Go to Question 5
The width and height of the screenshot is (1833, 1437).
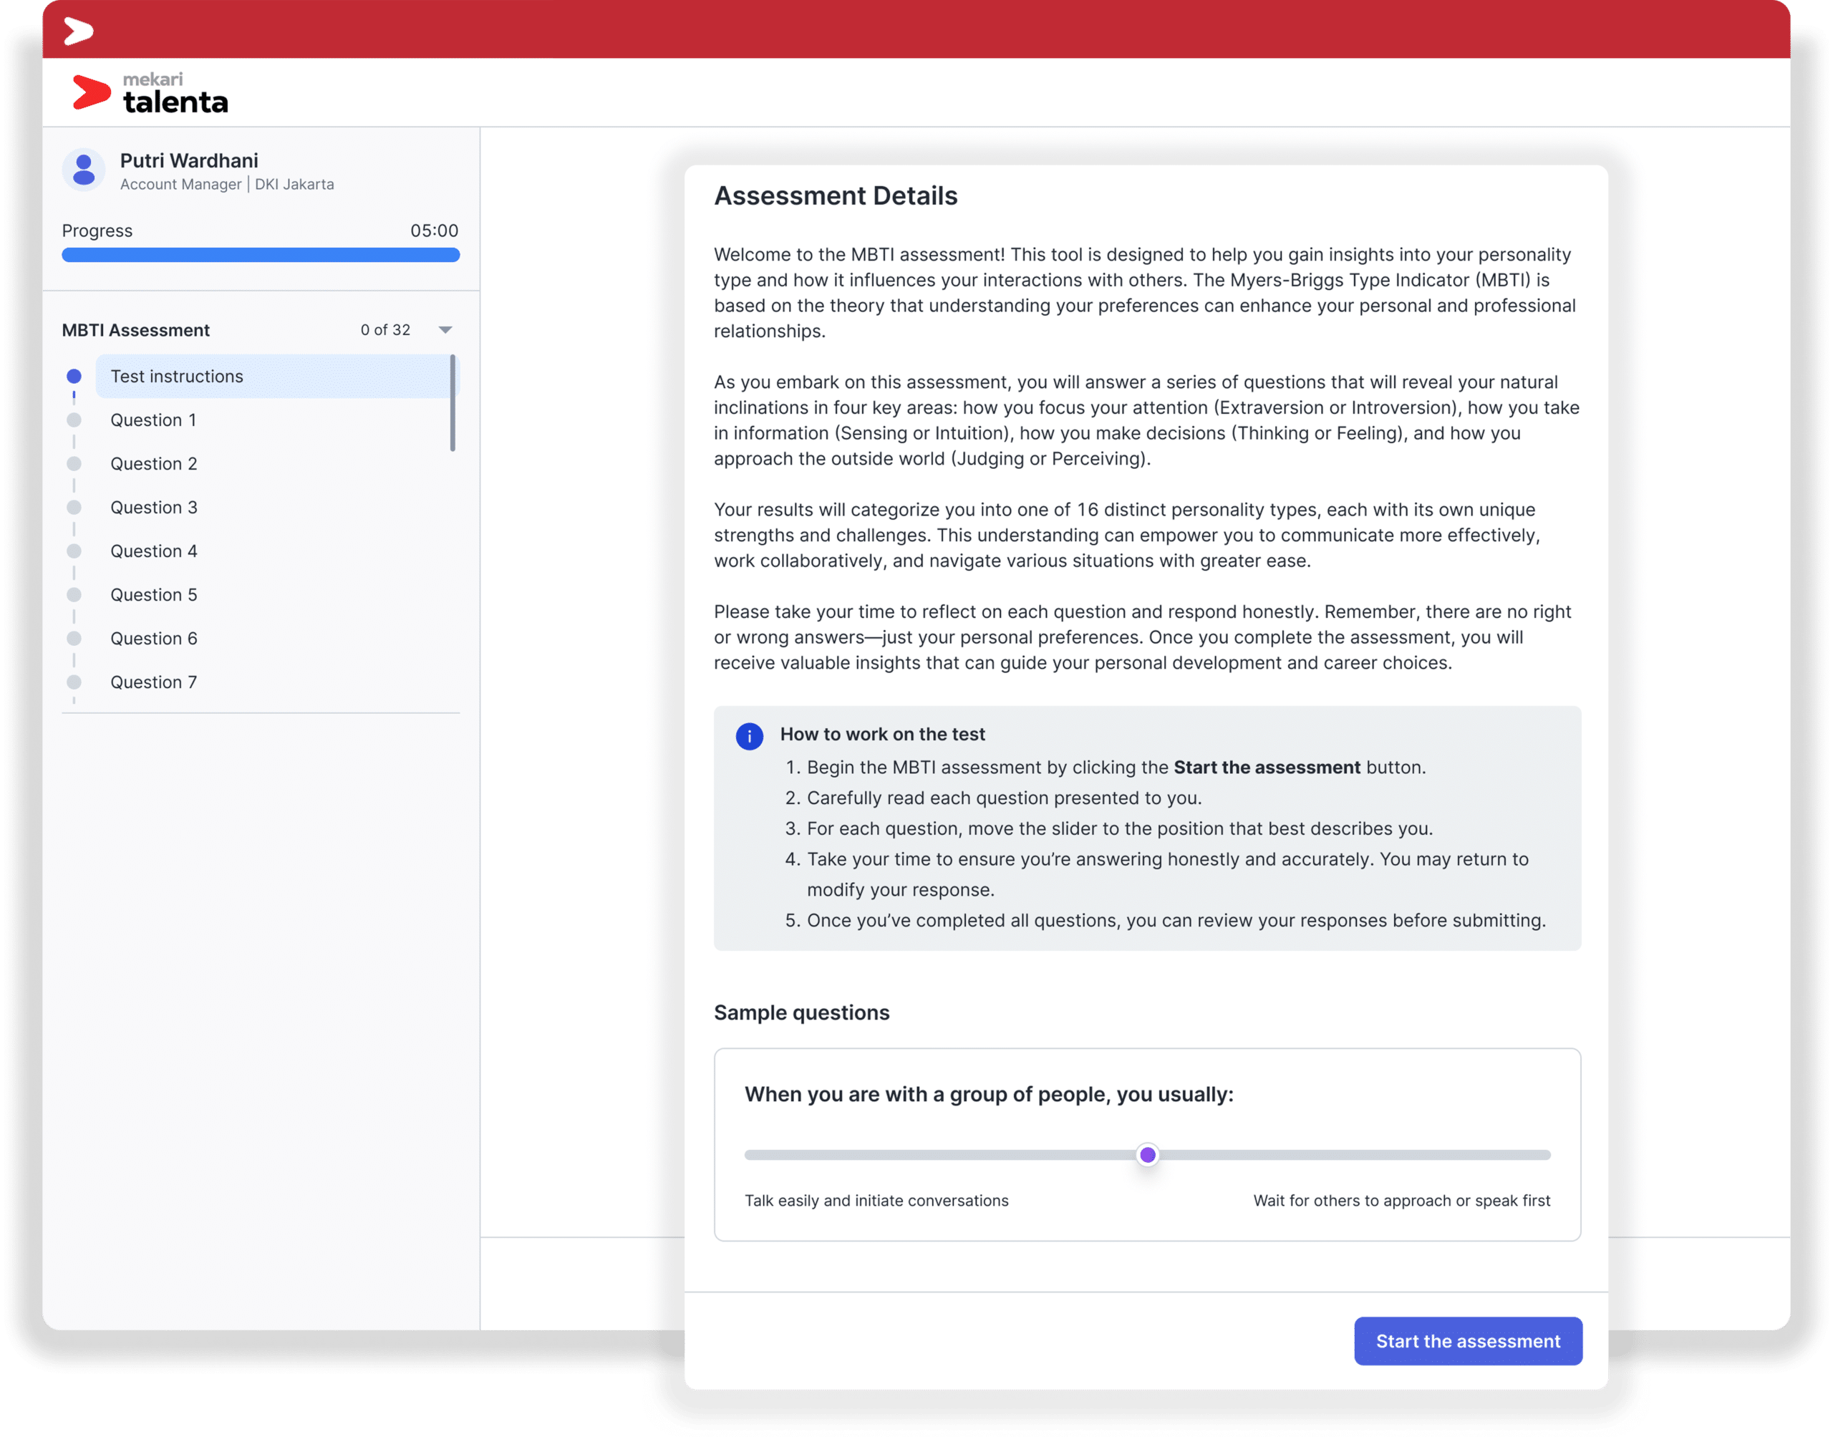154,595
